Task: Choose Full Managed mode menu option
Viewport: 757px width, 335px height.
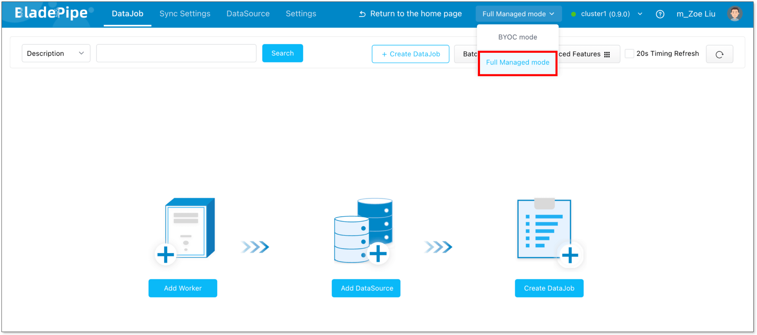Action: tap(518, 62)
